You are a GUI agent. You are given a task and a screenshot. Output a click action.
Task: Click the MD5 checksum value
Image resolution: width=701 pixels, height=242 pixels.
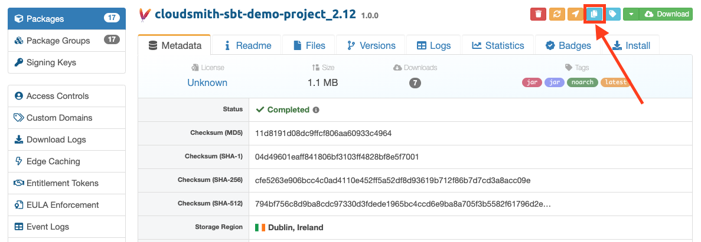[323, 133]
